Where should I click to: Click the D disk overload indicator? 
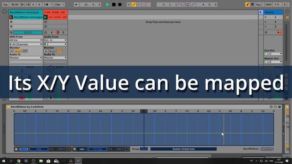click(285, 5)
